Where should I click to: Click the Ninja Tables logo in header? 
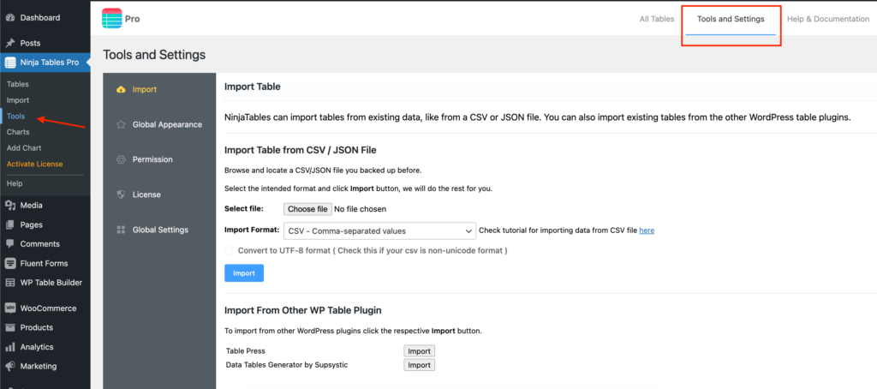pos(112,19)
